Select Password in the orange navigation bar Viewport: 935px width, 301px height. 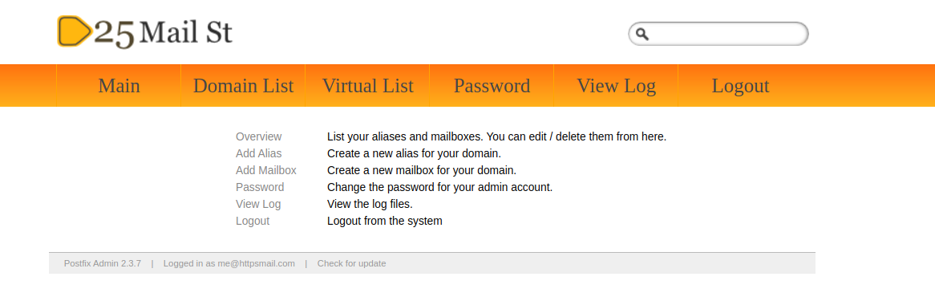[492, 85]
